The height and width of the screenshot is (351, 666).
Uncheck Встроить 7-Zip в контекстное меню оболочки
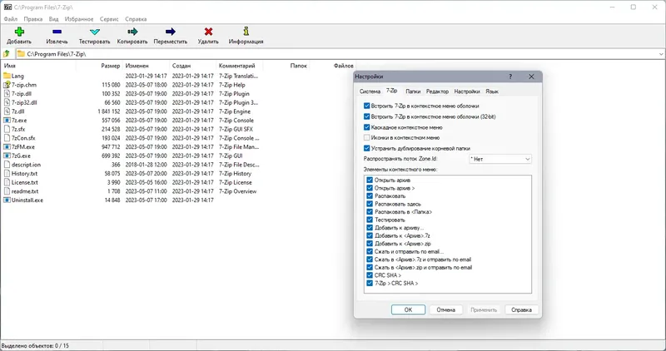tap(366, 106)
